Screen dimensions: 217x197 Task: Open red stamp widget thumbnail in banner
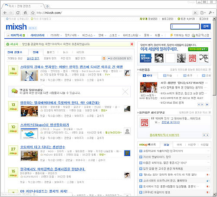192,58
